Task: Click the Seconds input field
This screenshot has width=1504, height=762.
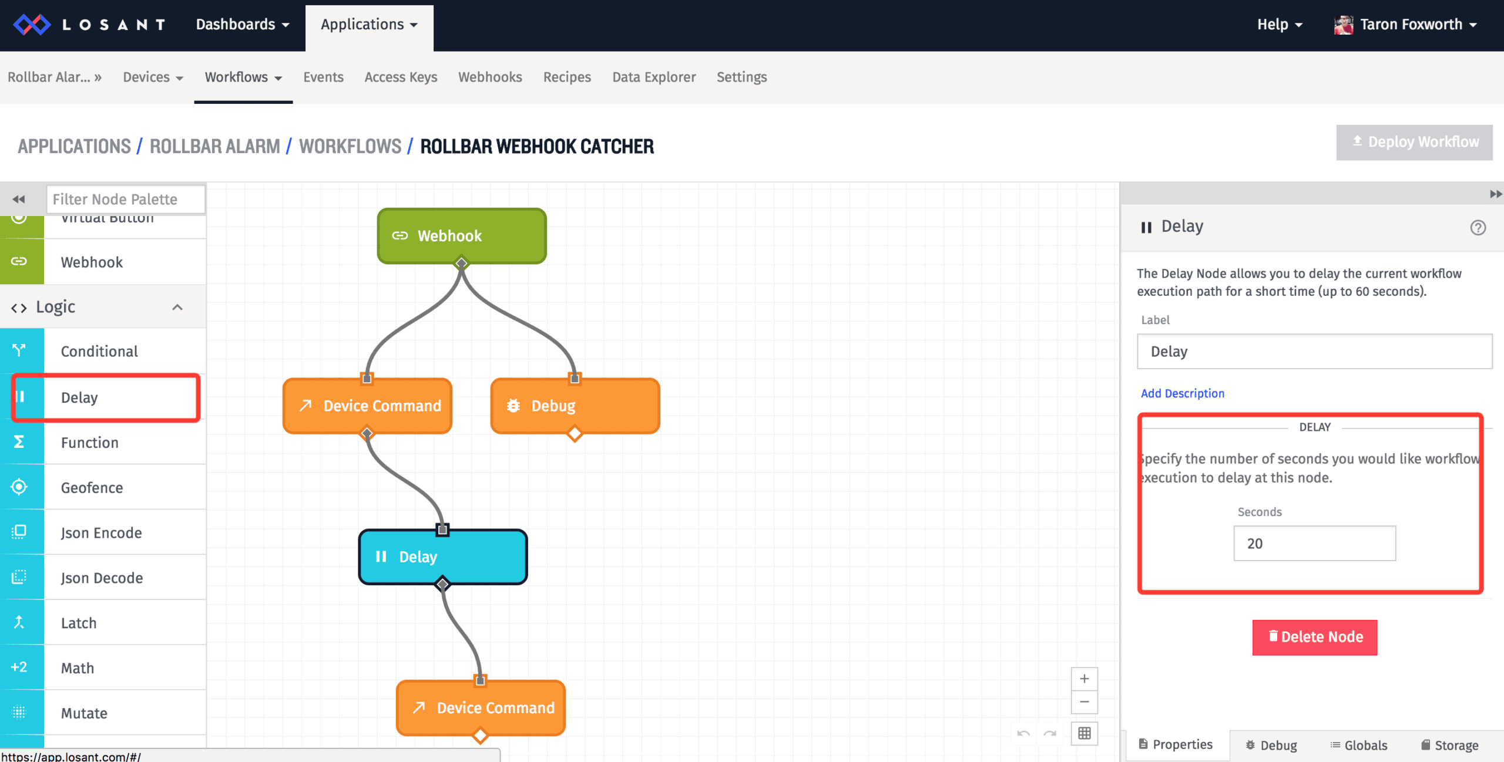Action: 1314,544
